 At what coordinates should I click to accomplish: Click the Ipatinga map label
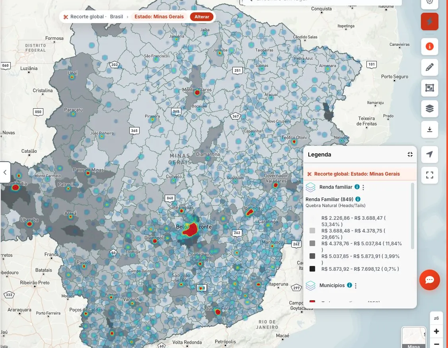point(252,208)
